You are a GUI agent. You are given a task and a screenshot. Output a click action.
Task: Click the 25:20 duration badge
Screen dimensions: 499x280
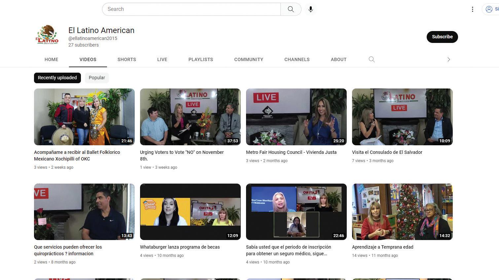(x=339, y=141)
